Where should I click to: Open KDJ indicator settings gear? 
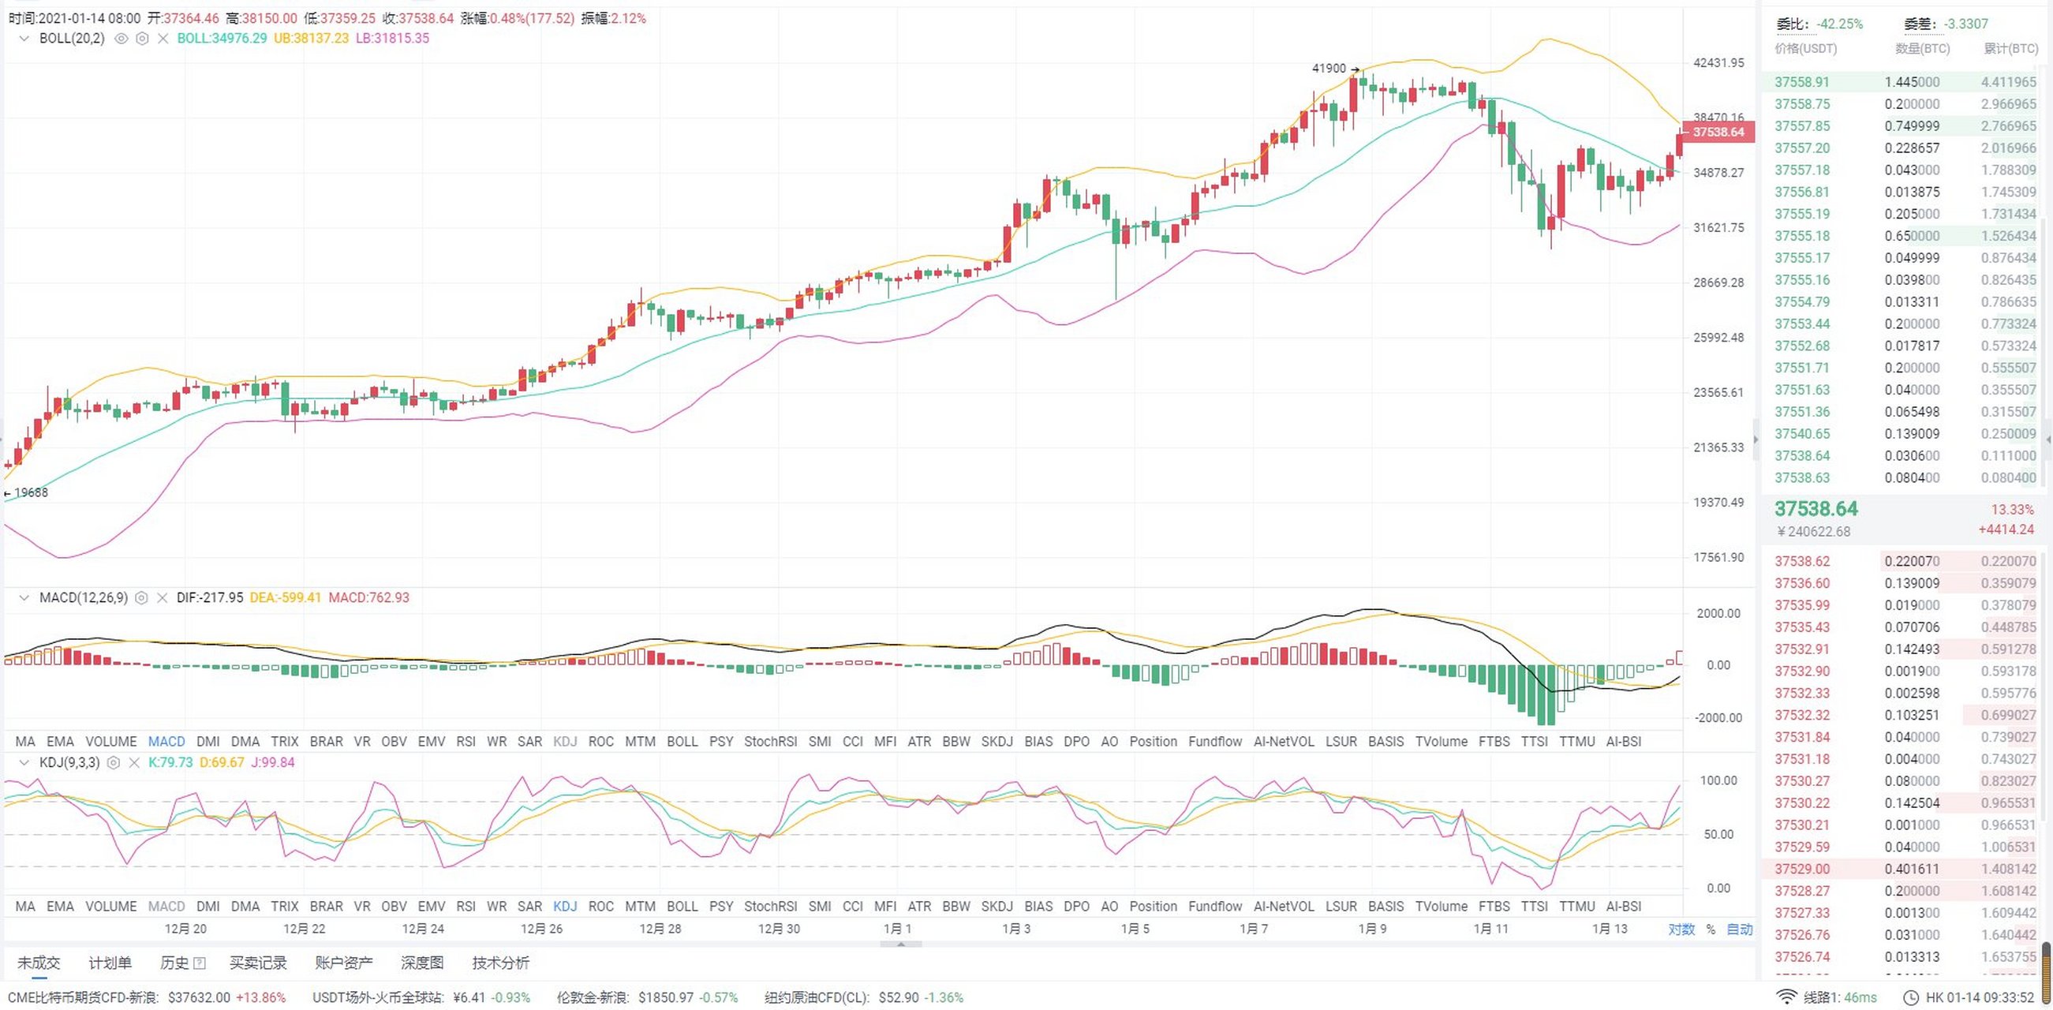pyautogui.click(x=113, y=763)
